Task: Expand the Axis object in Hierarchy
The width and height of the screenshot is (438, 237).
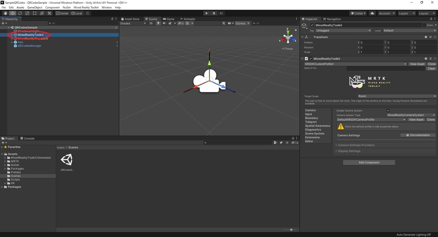Action: (x=12, y=42)
